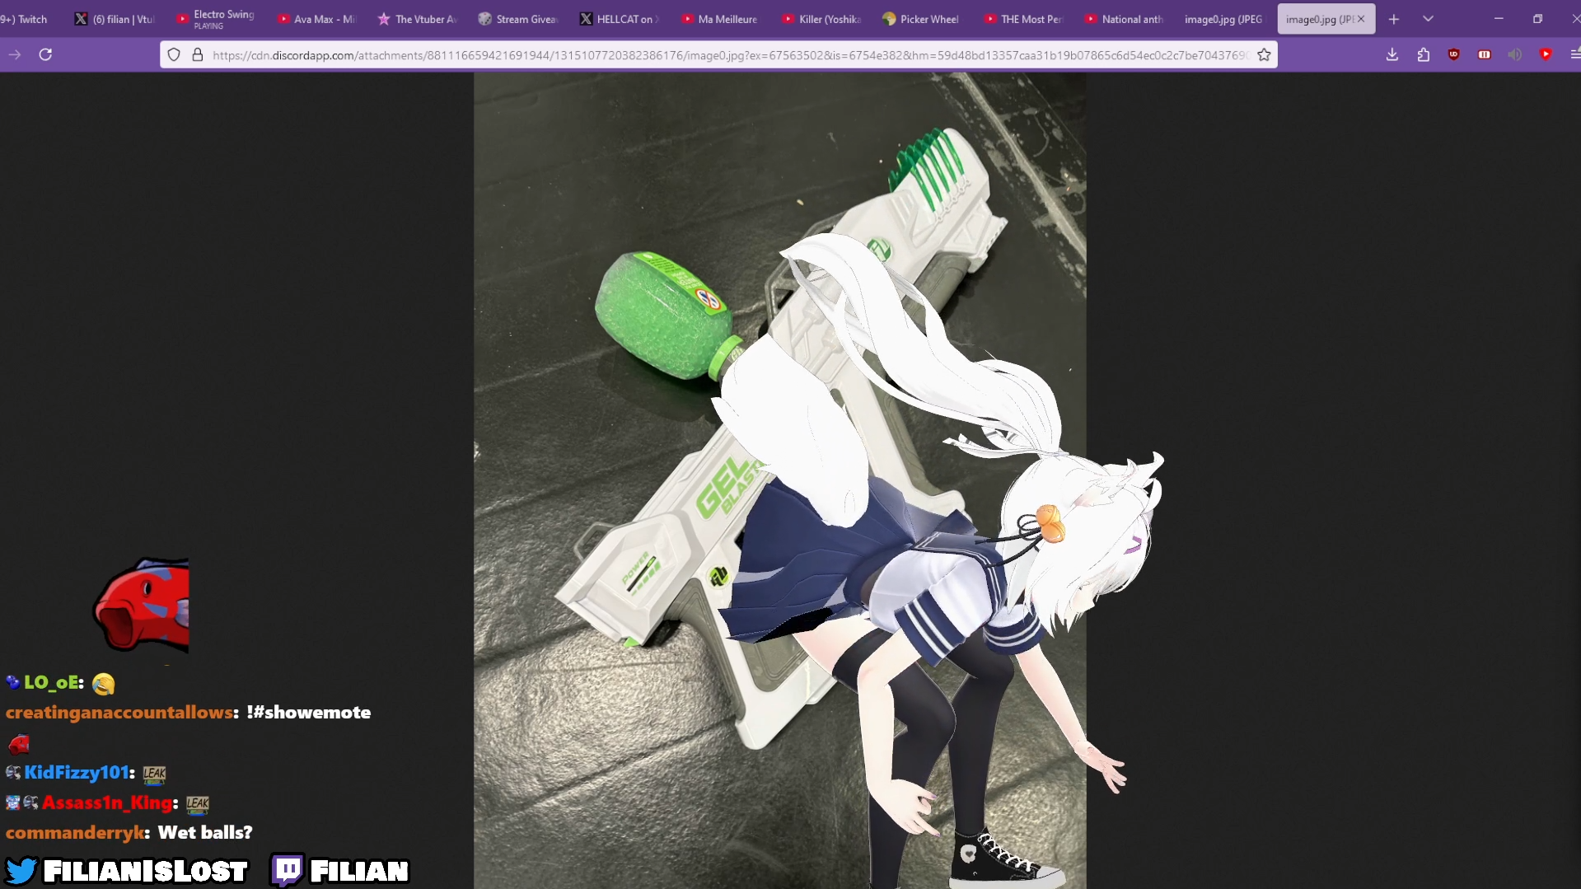
Task: Open a new browser tab
Action: click(1394, 19)
